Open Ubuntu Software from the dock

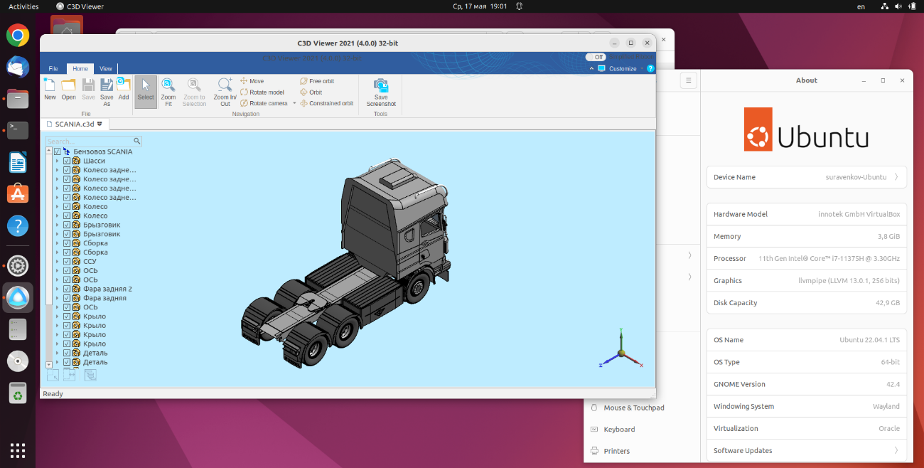point(18,194)
